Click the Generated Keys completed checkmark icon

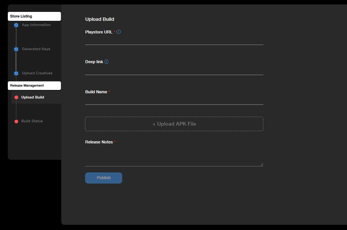click(16, 49)
